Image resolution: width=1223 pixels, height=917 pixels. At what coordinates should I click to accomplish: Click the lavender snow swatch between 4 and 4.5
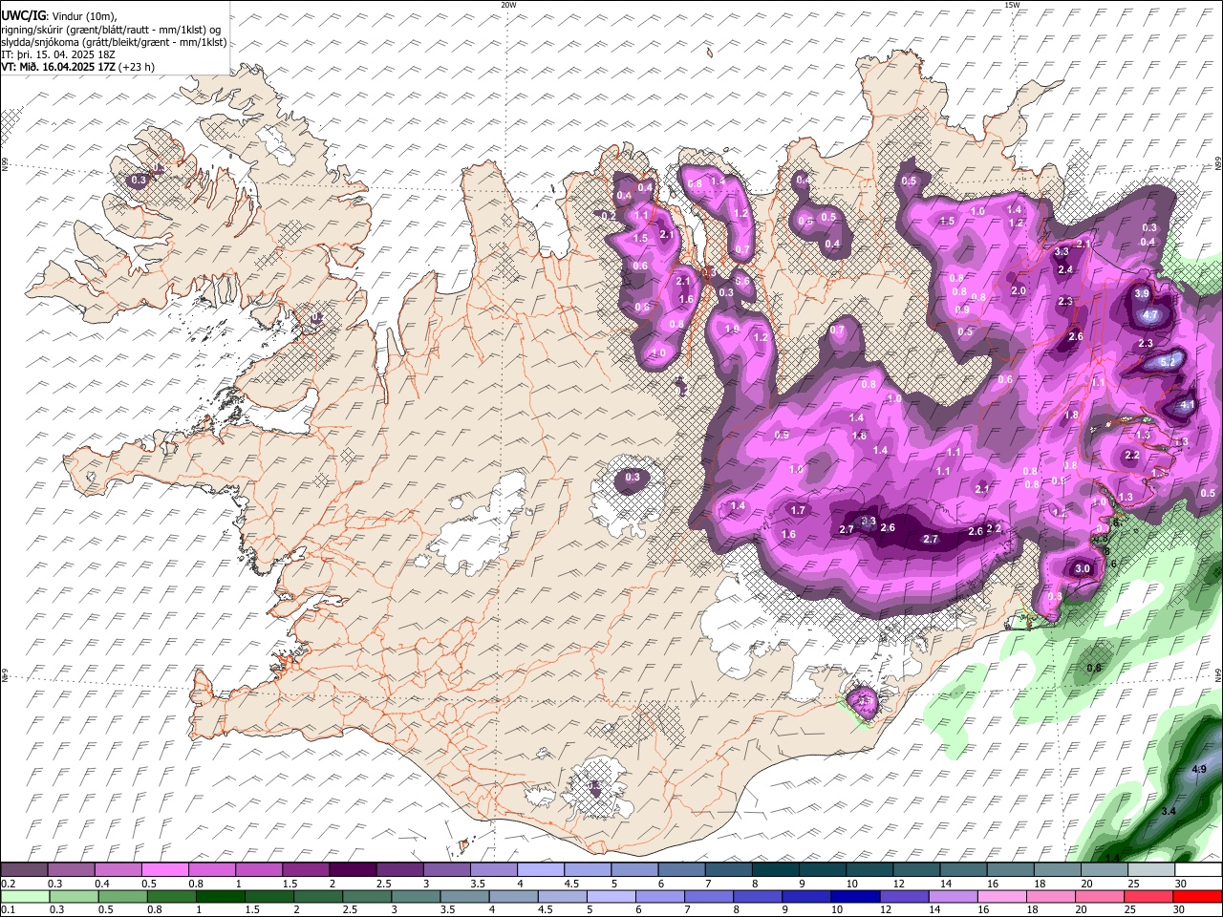tap(541, 870)
